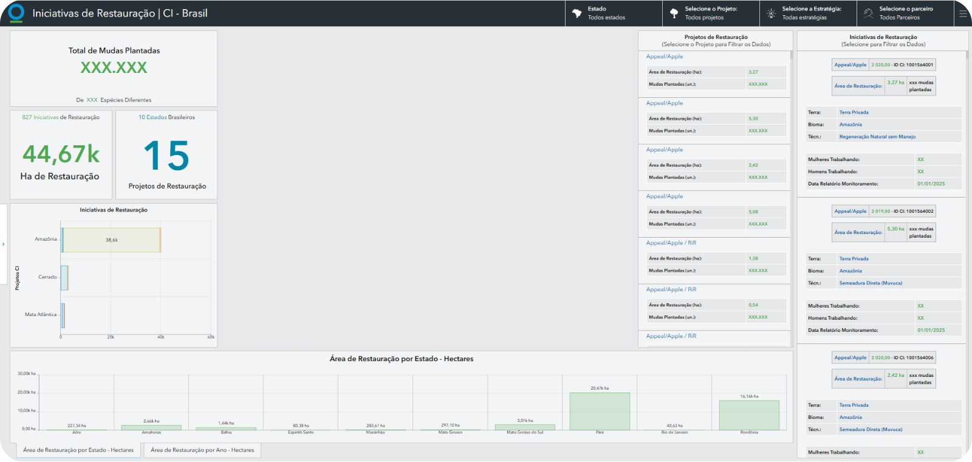Viewport: 972px width, 462px height.
Task: Select the Appeal/Apple project with 2,42 ha
Action: [x=714, y=167]
